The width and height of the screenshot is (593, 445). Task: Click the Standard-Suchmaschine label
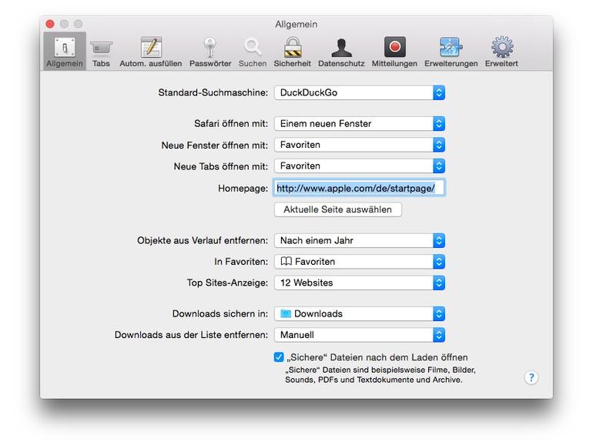213,92
